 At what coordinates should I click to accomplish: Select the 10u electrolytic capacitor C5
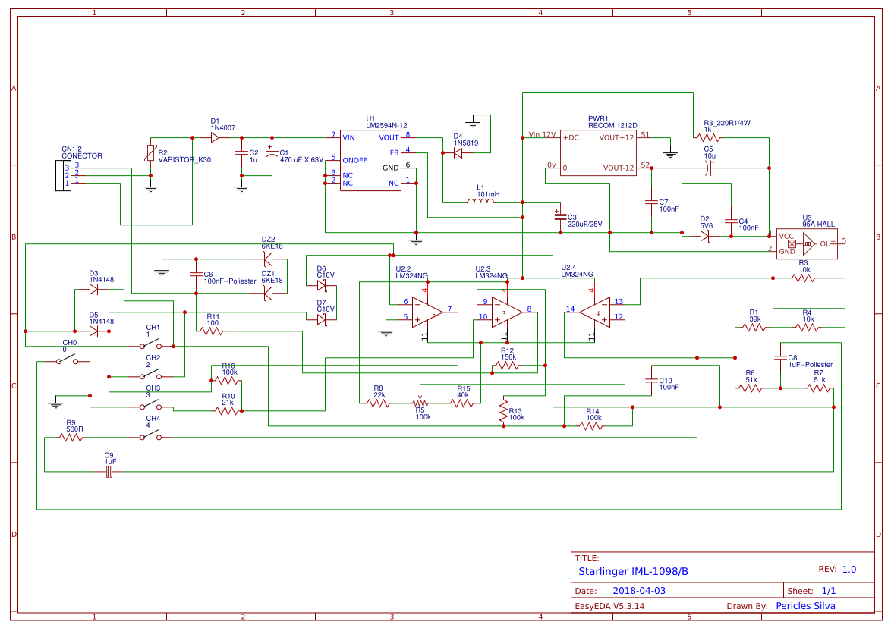point(709,168)
